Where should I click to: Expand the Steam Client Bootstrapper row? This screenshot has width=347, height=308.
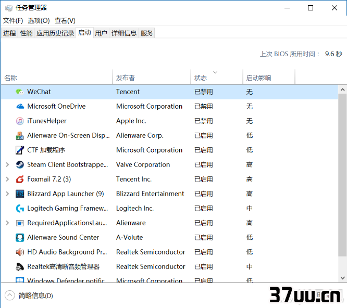coord(7,164)
